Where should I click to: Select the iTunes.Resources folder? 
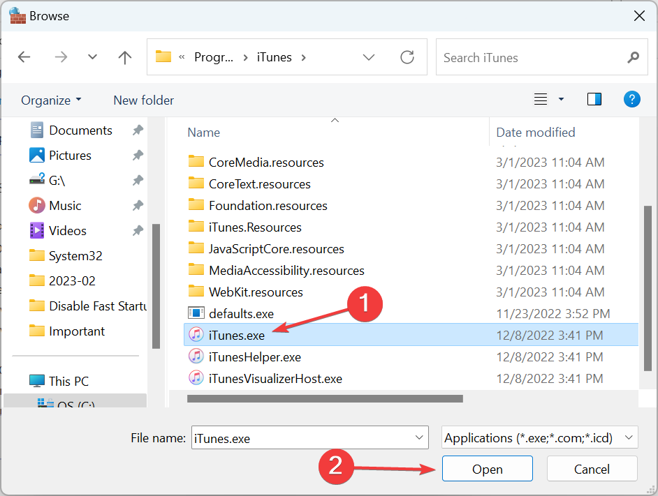(255, 227)
